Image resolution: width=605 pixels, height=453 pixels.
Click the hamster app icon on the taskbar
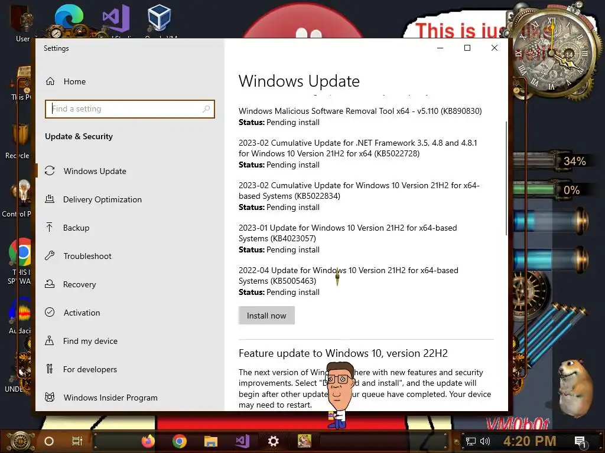[x=304, y=441]
